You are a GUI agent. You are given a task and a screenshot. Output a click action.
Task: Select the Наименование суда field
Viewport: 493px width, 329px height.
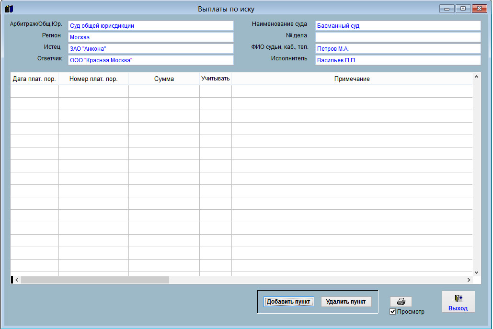[398, 26]
